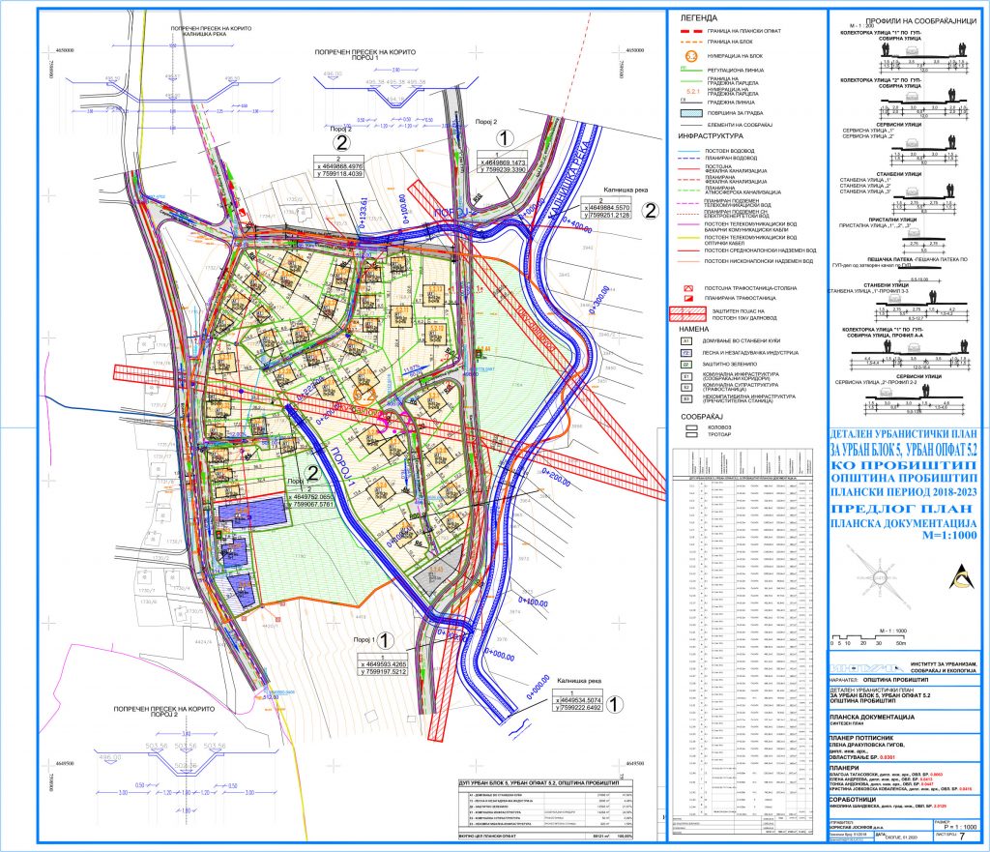Viewport: 990px width, 852px height.
Task: Click the circled 2 marker under the Порој 2 label
Action: 341,142
